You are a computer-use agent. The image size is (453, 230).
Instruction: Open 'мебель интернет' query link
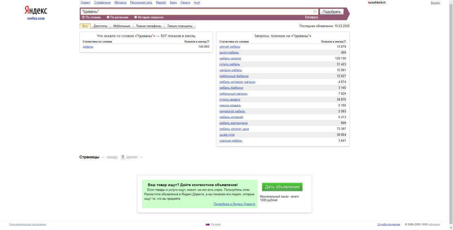tap(231, 117)
